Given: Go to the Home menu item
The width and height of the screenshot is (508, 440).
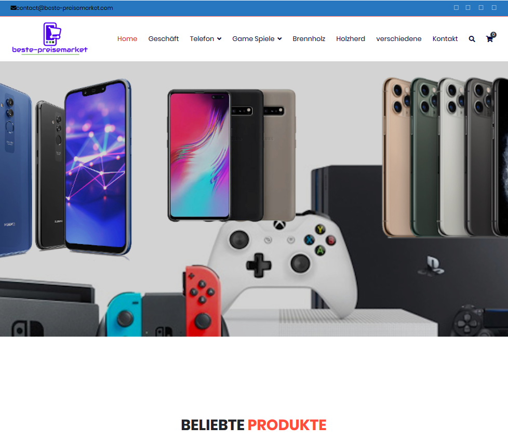Looking at the screenshot, I should pos(127,38).
